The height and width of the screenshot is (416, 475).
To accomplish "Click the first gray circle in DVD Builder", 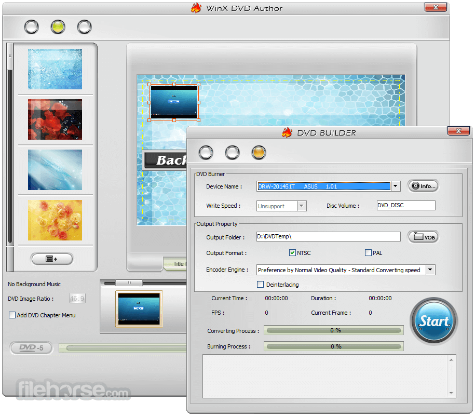I will click(206, 152).
